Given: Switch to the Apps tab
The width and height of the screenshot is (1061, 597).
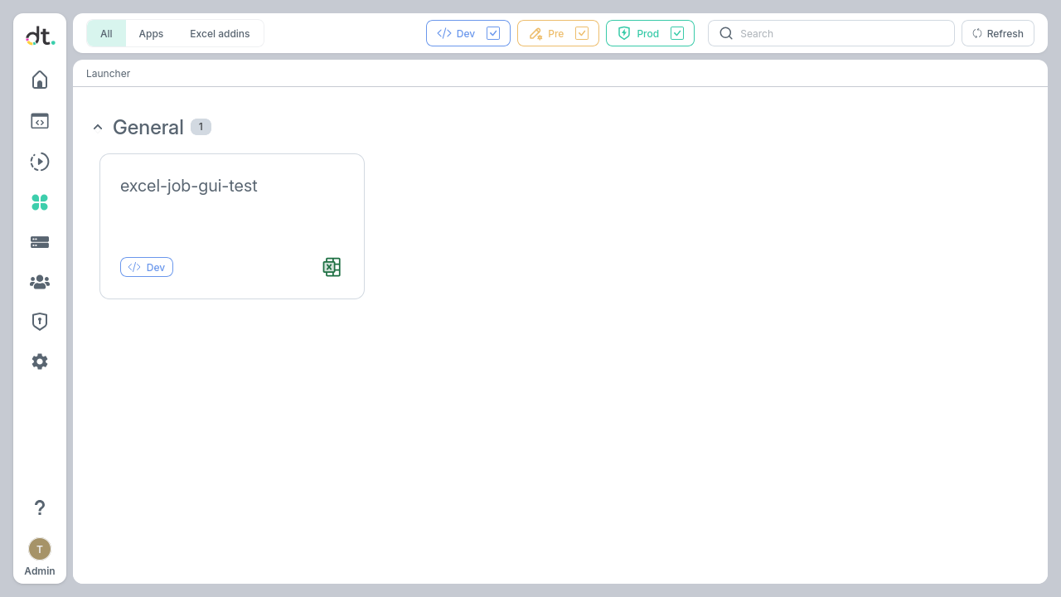Looking at the screenshot, I should [151, 33].
